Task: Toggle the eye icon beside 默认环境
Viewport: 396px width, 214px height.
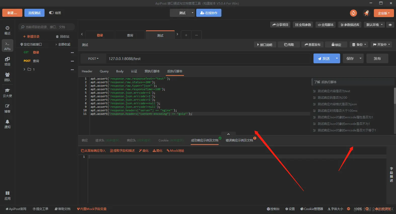Action: tap(390, 25)
